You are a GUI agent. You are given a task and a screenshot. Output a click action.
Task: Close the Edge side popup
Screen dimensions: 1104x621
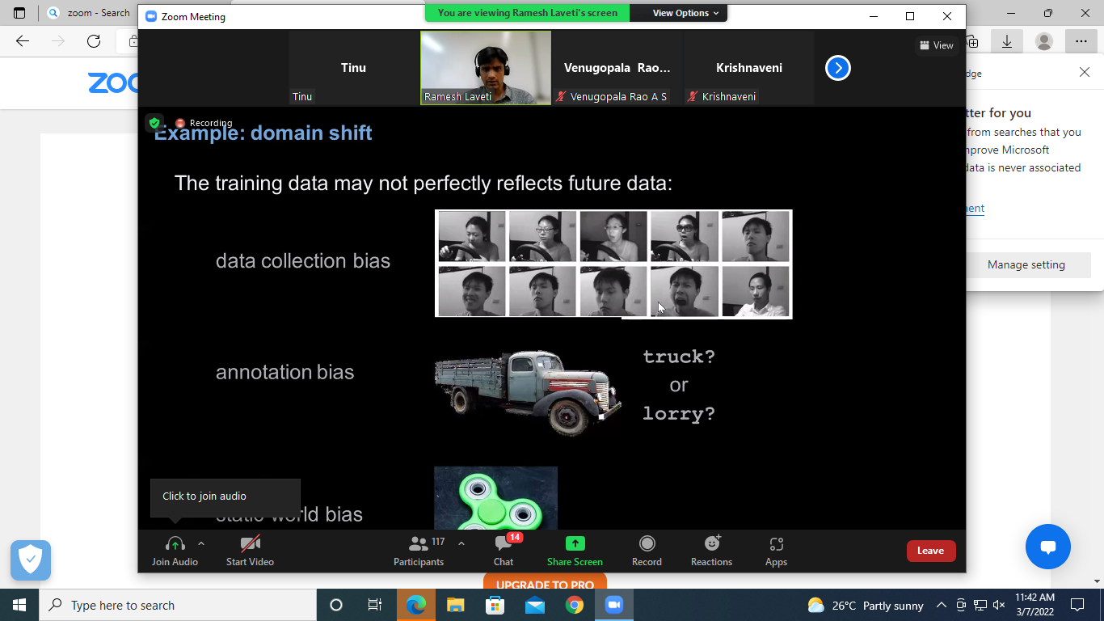[x=1085, y=73]
